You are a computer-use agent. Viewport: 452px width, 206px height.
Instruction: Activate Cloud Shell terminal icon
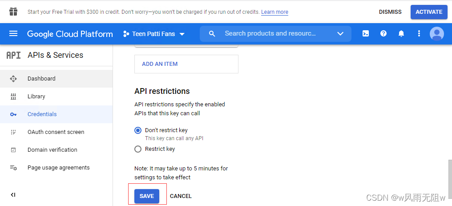(366, 34)
